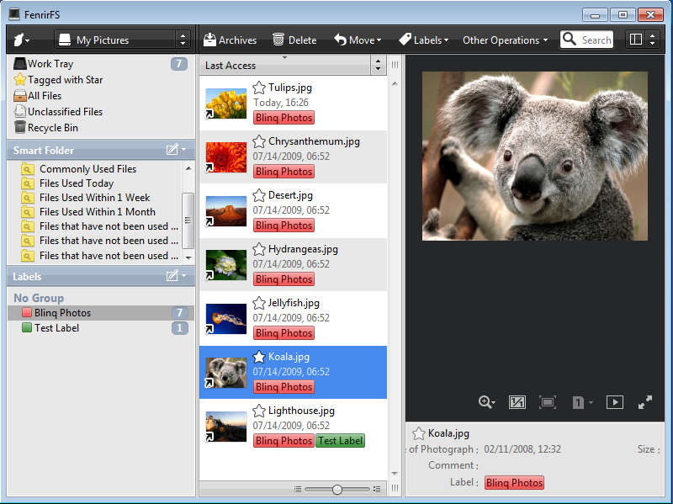Open the Move dropdown menu
This screenshot has width=673, height=504.
358,40
